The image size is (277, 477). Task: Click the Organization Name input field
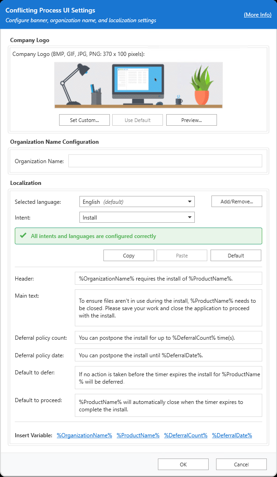pos(165,160)
